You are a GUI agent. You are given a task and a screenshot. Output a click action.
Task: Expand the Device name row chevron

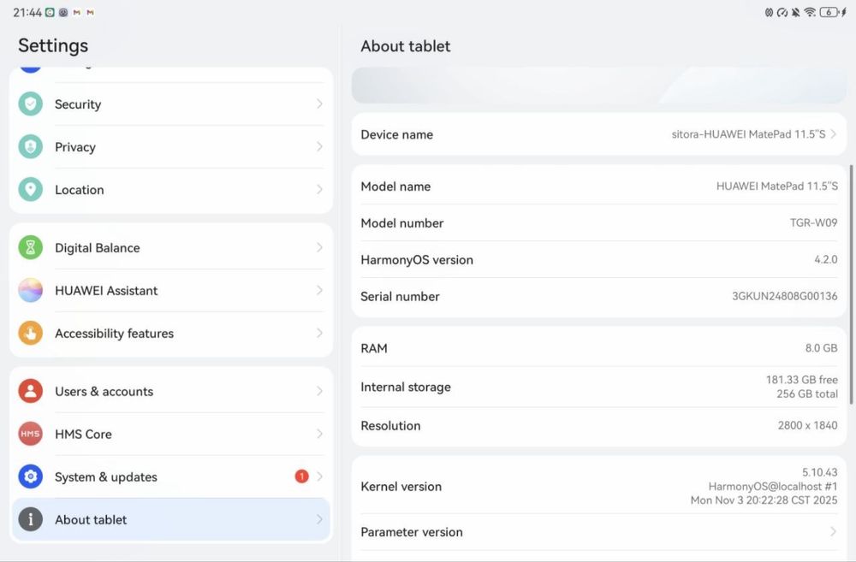(x=834, y=134)
